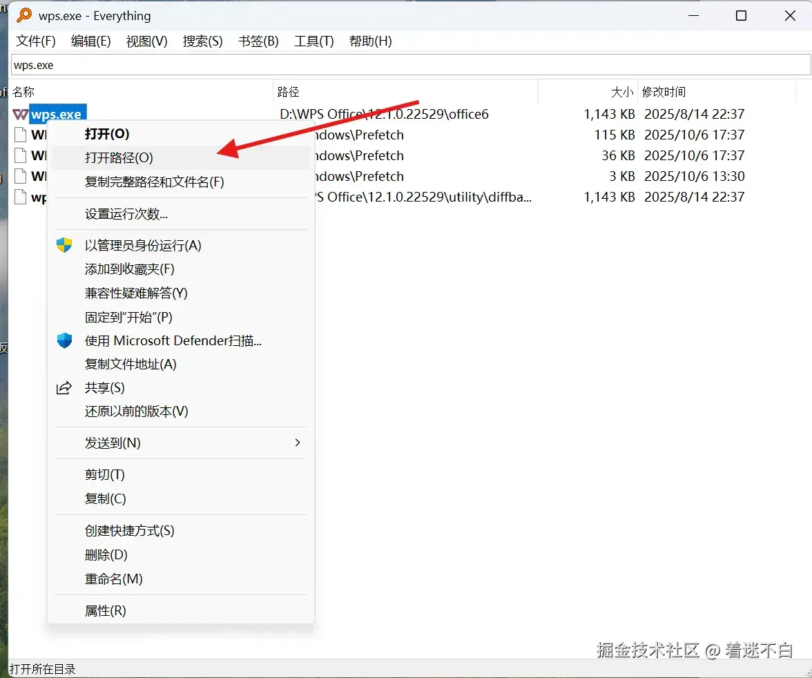812x678 pixels.
Task: Choose 兼容性疑难解答(Y)
Action: (x=181, y=293)
